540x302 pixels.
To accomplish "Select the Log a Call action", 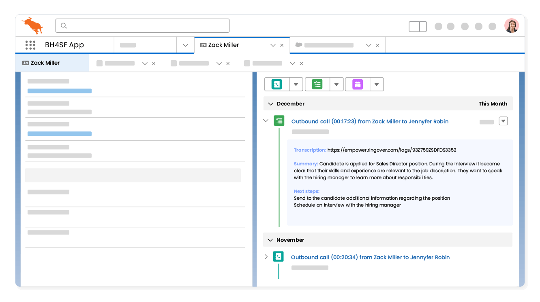I will [x=277, y=84].
